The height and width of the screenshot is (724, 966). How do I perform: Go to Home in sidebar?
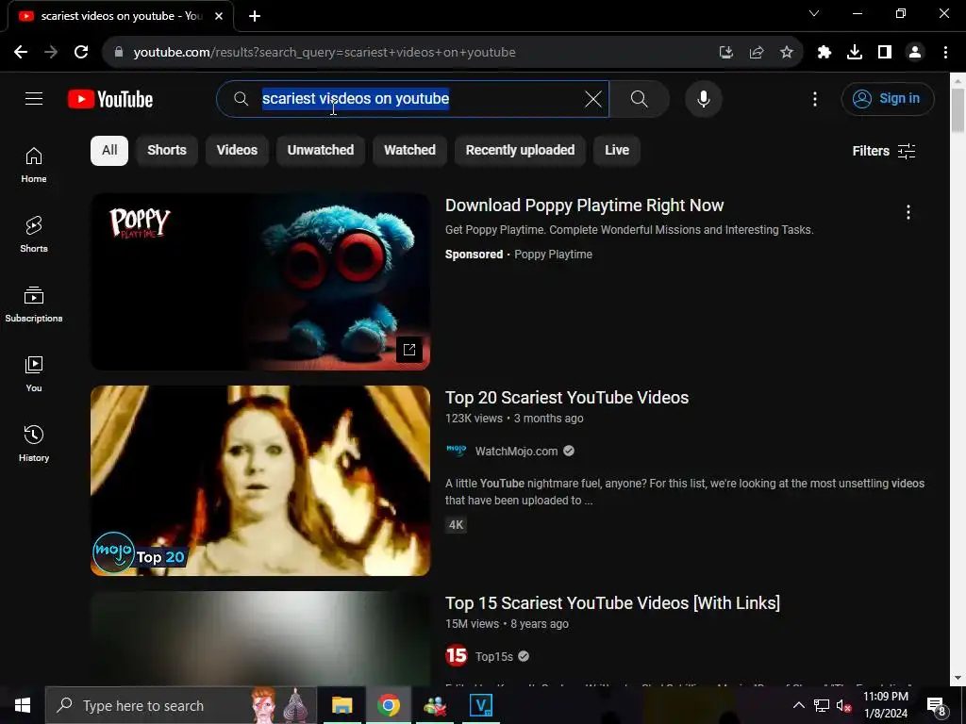(x=34, y=165)
